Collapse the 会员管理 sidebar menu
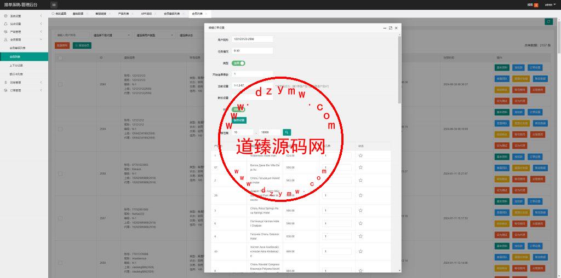The width and height of the screenshot is (561, 278). pyautogui.click(x=24, y=39)
